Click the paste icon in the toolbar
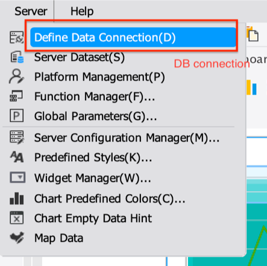The height and width of the screenshot is (266, 267). (x=253, y=34)
